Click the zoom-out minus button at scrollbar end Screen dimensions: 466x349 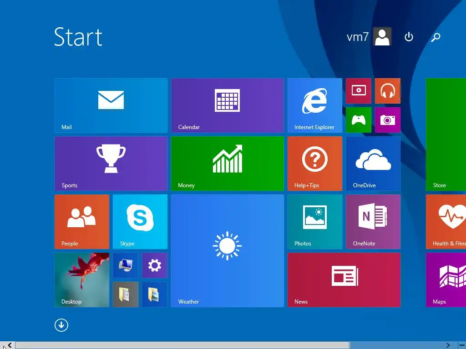(x=462, y=345)
